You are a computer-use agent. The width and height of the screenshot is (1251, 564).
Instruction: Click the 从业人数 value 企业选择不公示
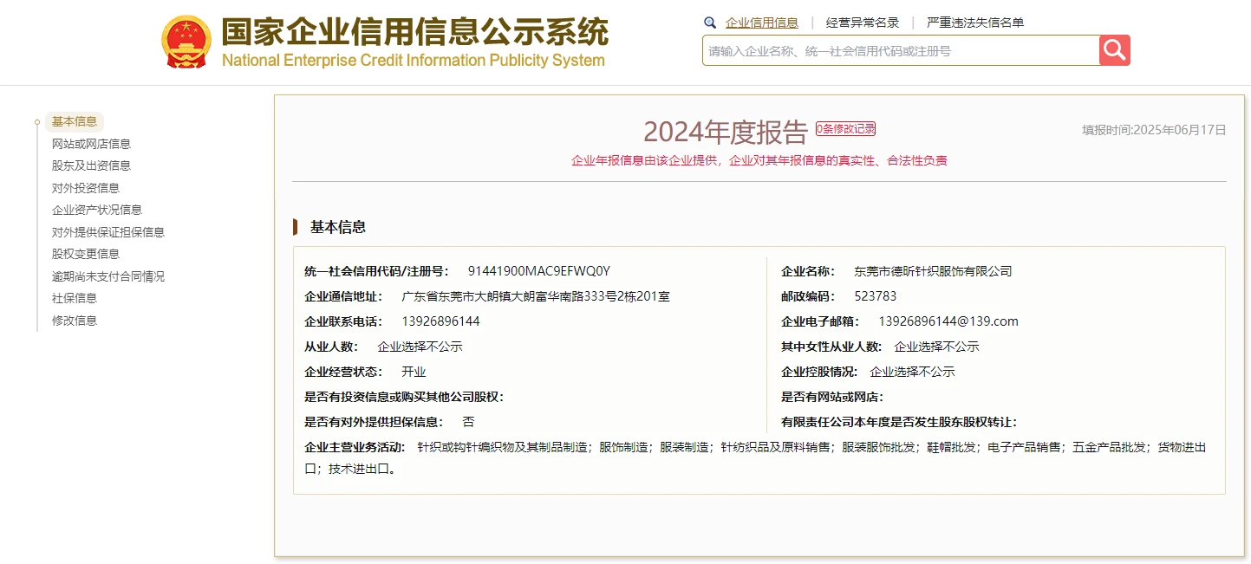point(420,347)
